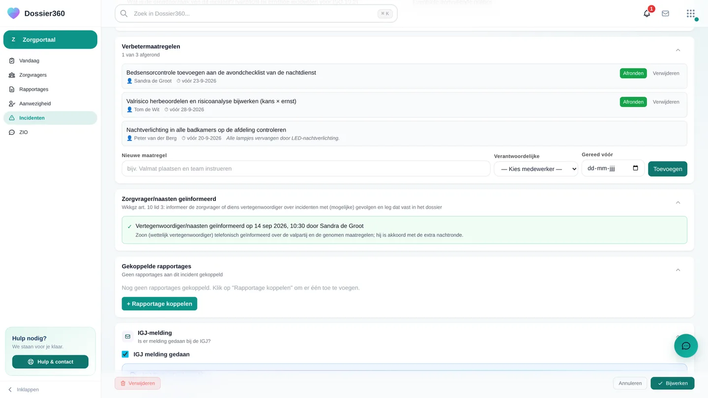Collapse the Verbetermaatregelen section
Screen dimensions: 708x398
[x=678, y=50]
